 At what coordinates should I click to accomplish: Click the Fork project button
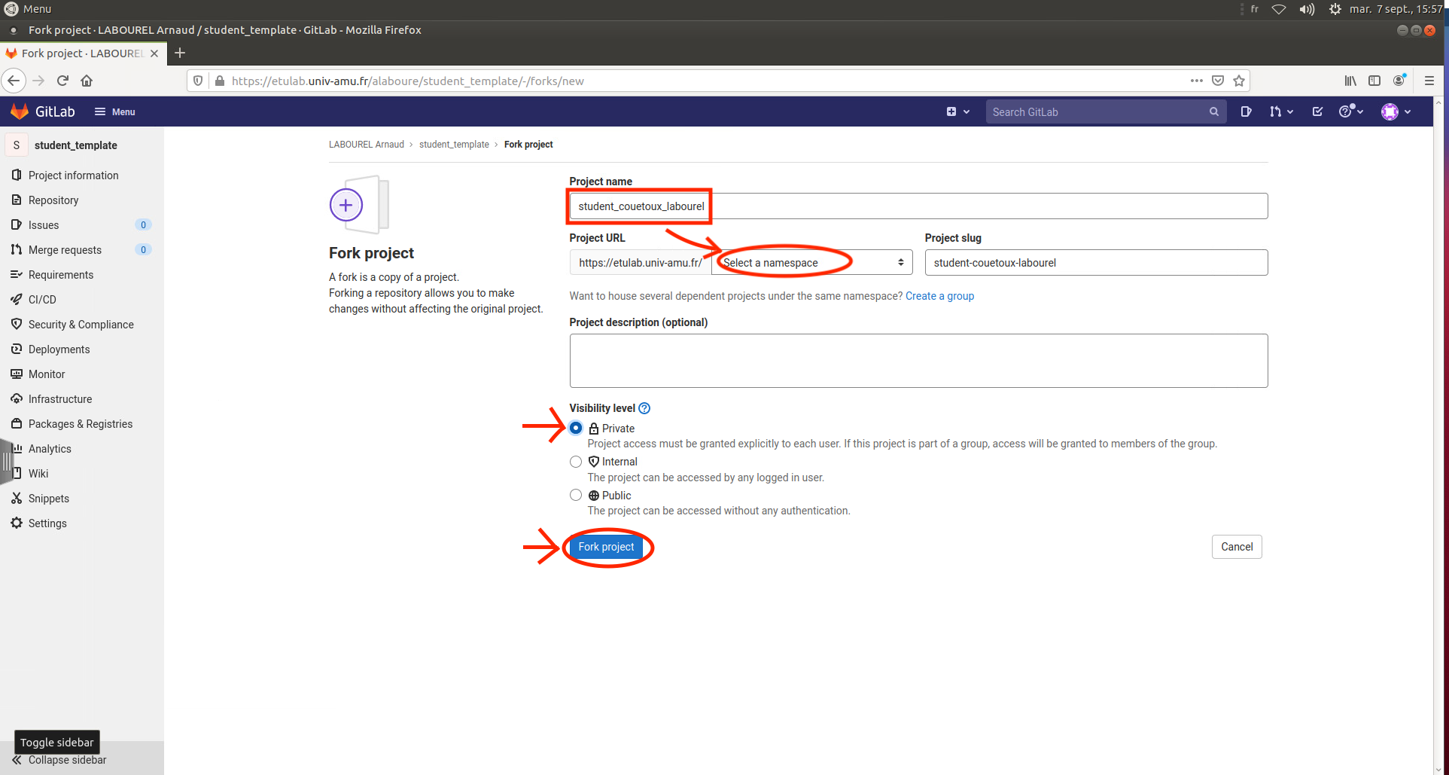pyautogui.click(x=606, y=547)
